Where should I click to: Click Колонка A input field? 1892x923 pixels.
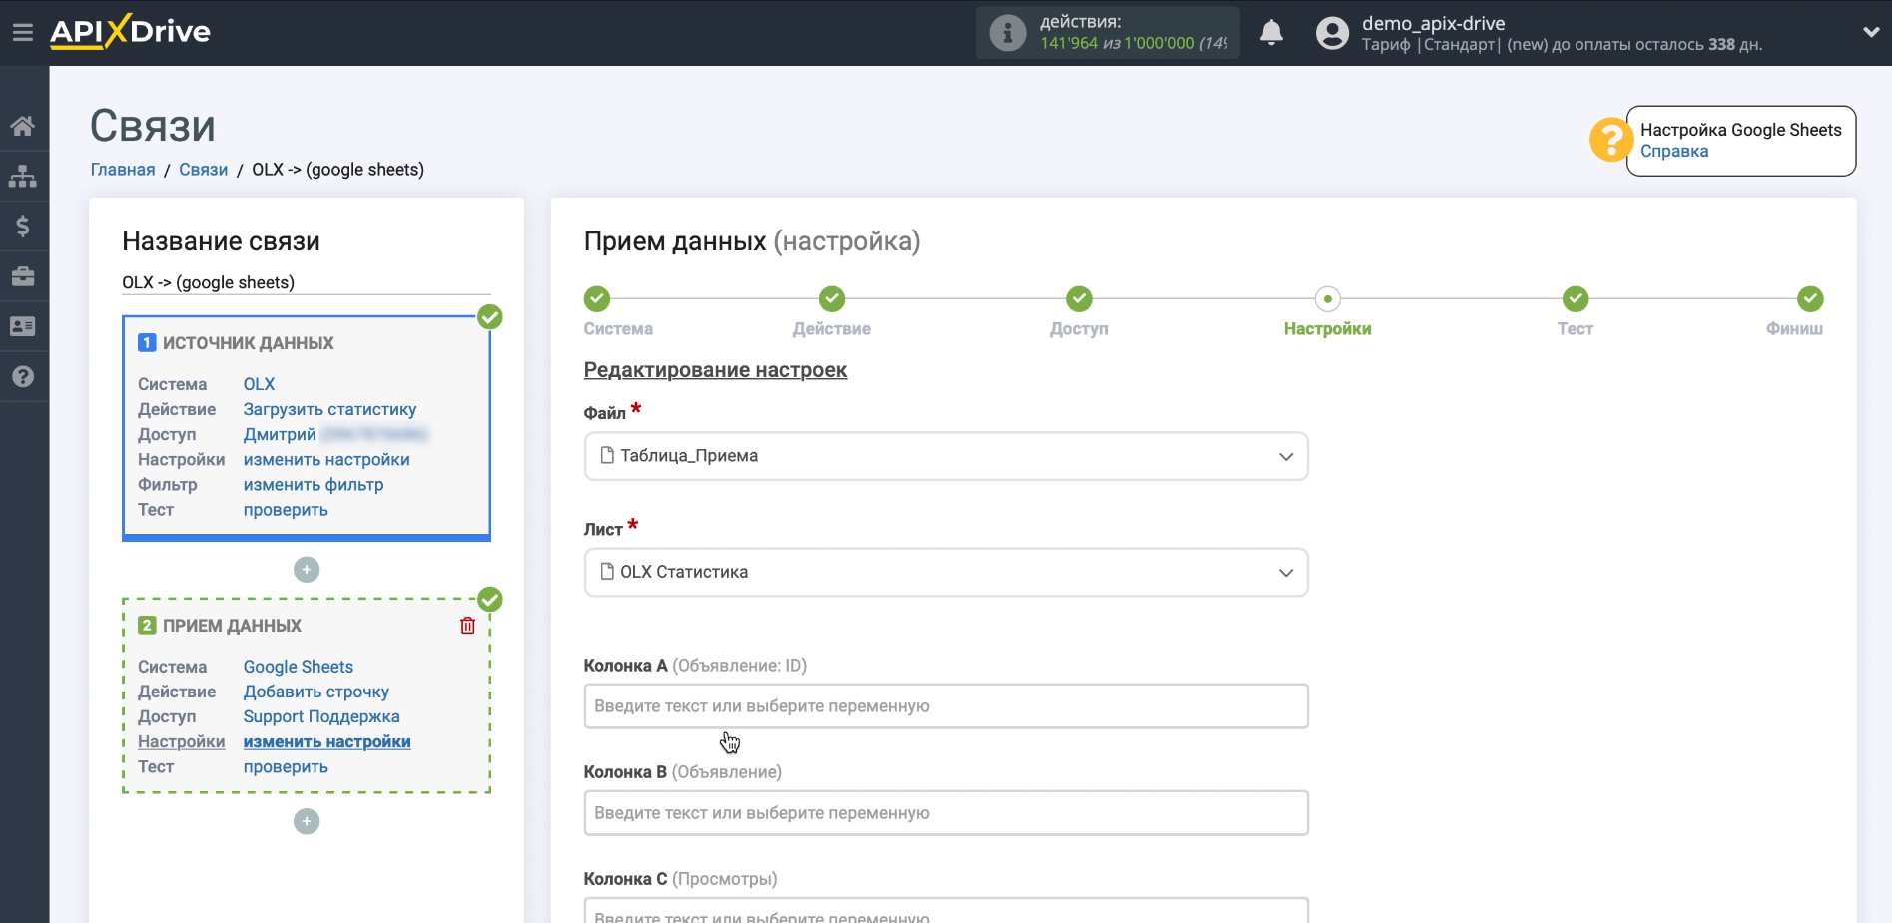946,706
